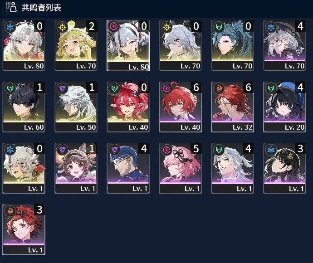Click the Lv. 1 label of black-haired glacio character
This screenshot has width=313, height=263.
point(296,189)
